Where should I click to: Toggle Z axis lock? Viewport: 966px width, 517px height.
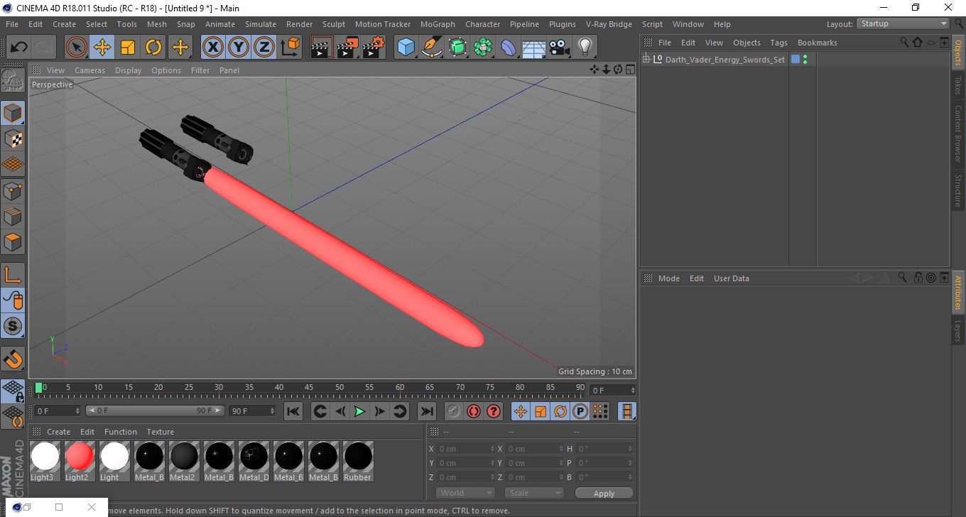coord(264,48)
